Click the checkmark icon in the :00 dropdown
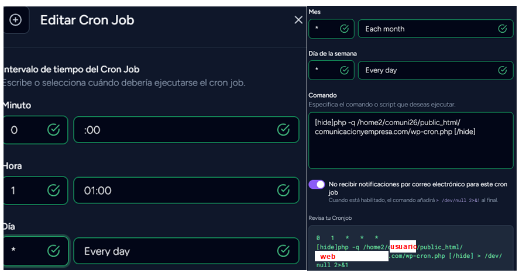The height and width of the screenshot is (273, 519). coord(283,130)
